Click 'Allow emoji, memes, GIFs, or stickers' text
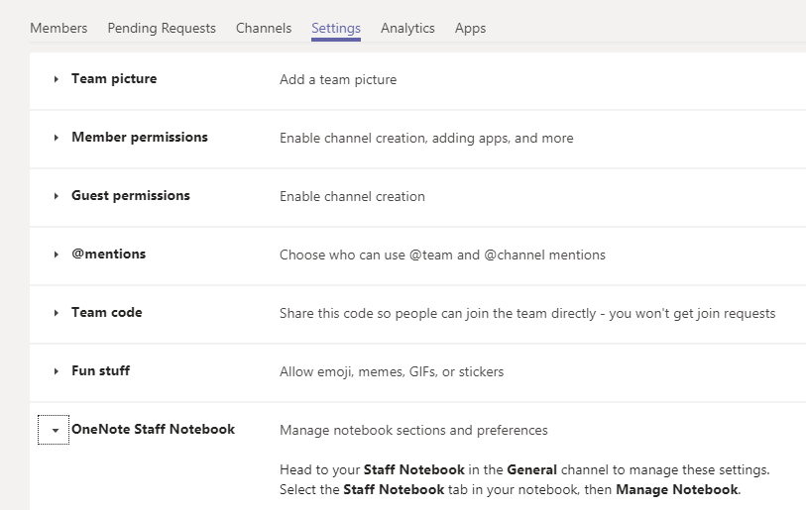This screenshot has height=510, width=806. [x=392, y=372]
